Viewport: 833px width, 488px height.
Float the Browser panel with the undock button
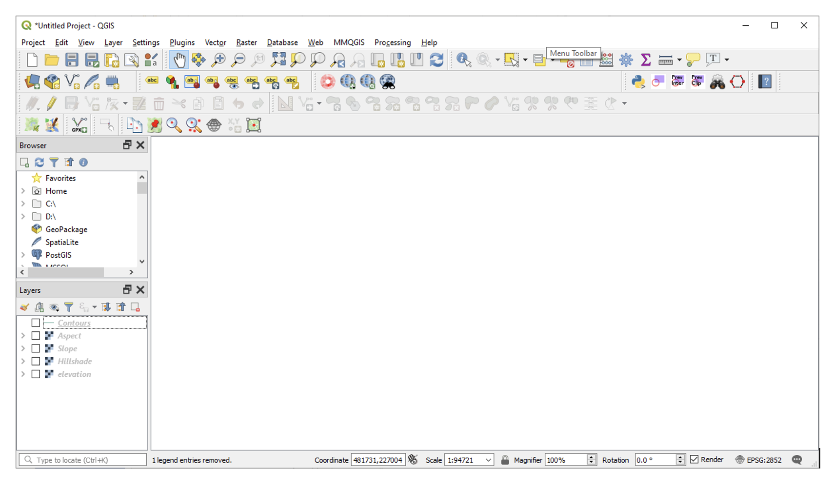tap(127, 145)
